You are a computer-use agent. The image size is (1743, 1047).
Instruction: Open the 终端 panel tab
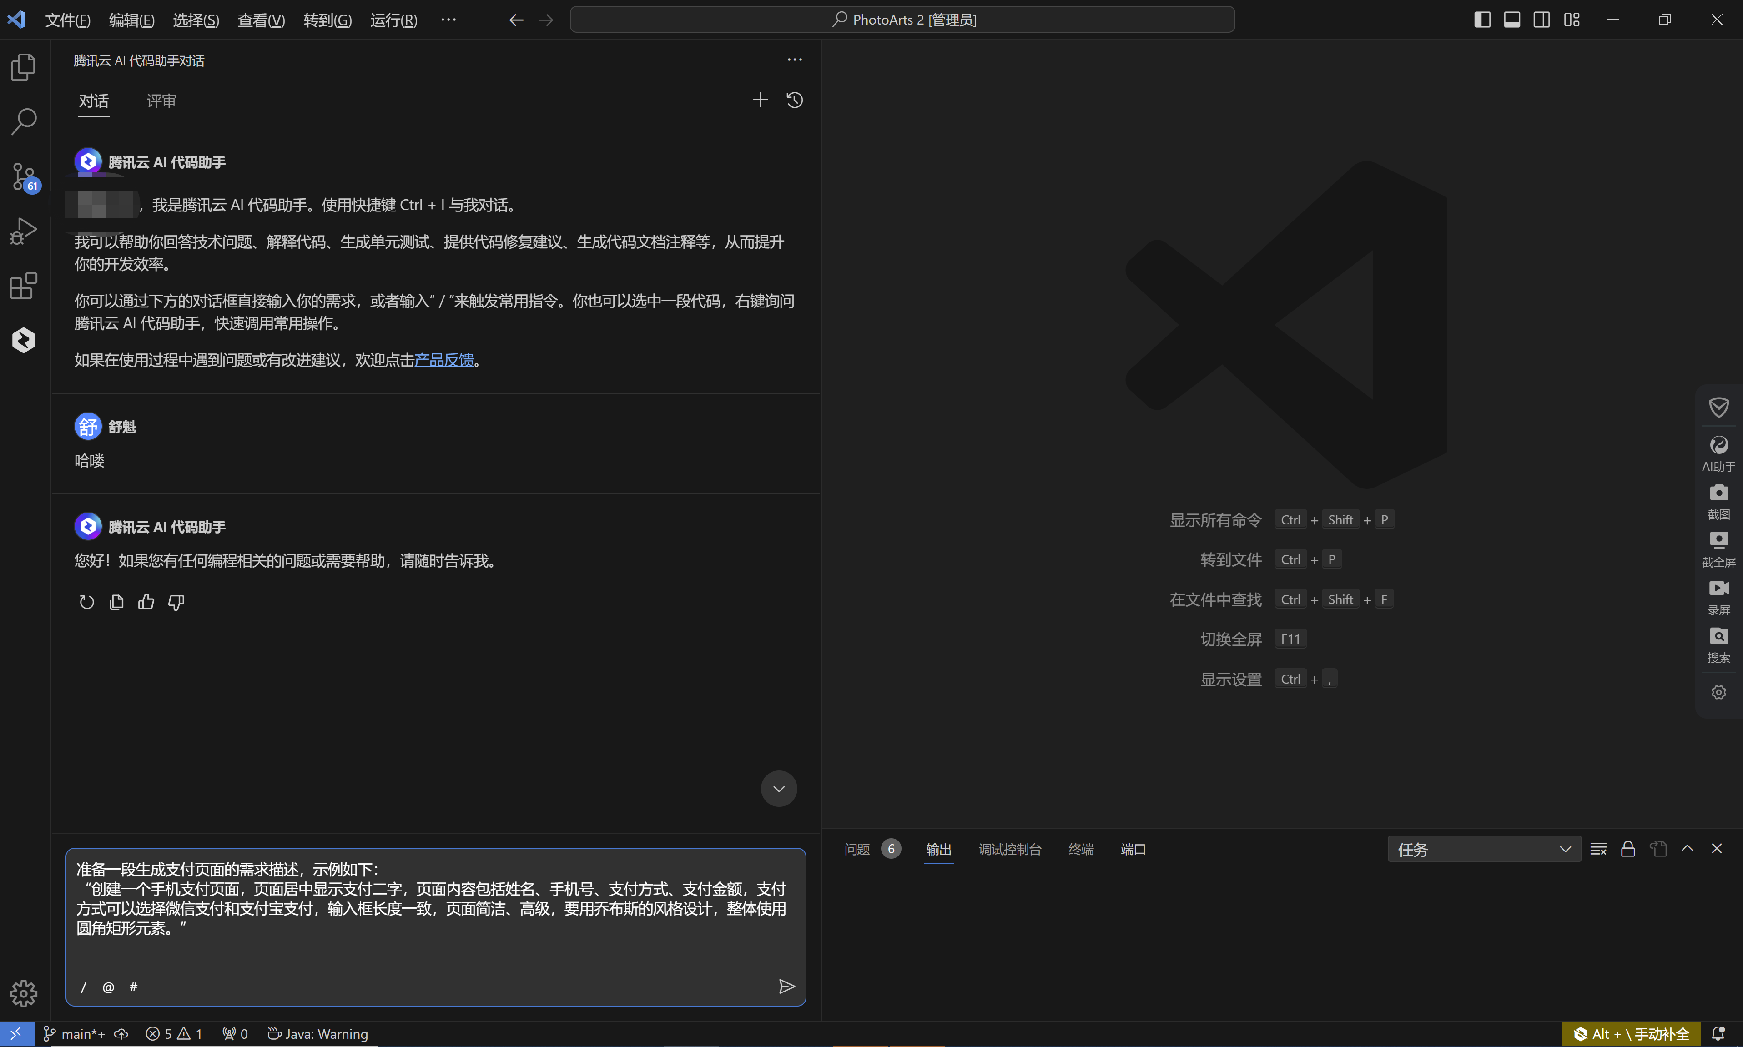[1081, 850]
